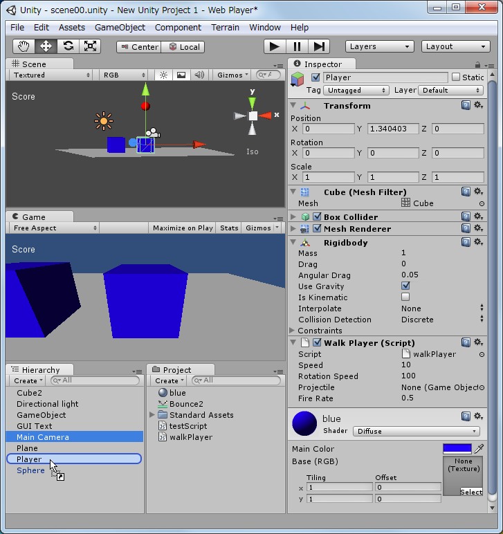
Task: Expand the Standard Assets folder
Action: (152, 415)
